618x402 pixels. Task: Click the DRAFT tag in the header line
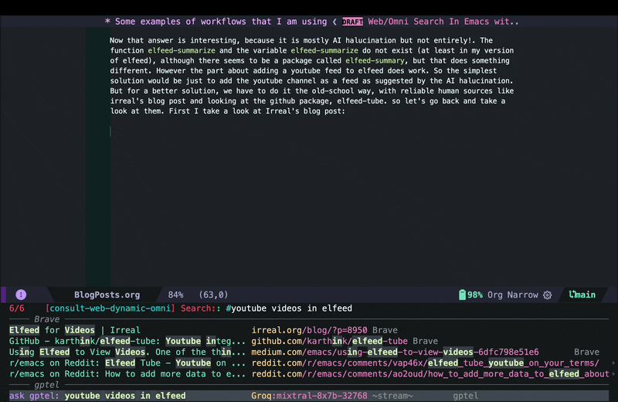coord(352,22)
